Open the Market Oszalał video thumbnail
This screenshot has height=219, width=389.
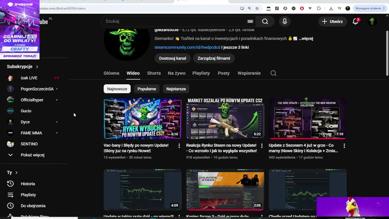click(x=225, y=118)
